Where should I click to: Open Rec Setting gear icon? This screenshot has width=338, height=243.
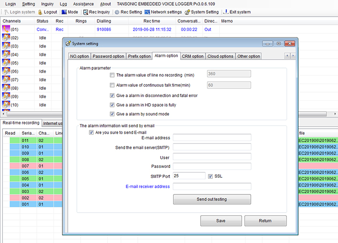point(117,12)
